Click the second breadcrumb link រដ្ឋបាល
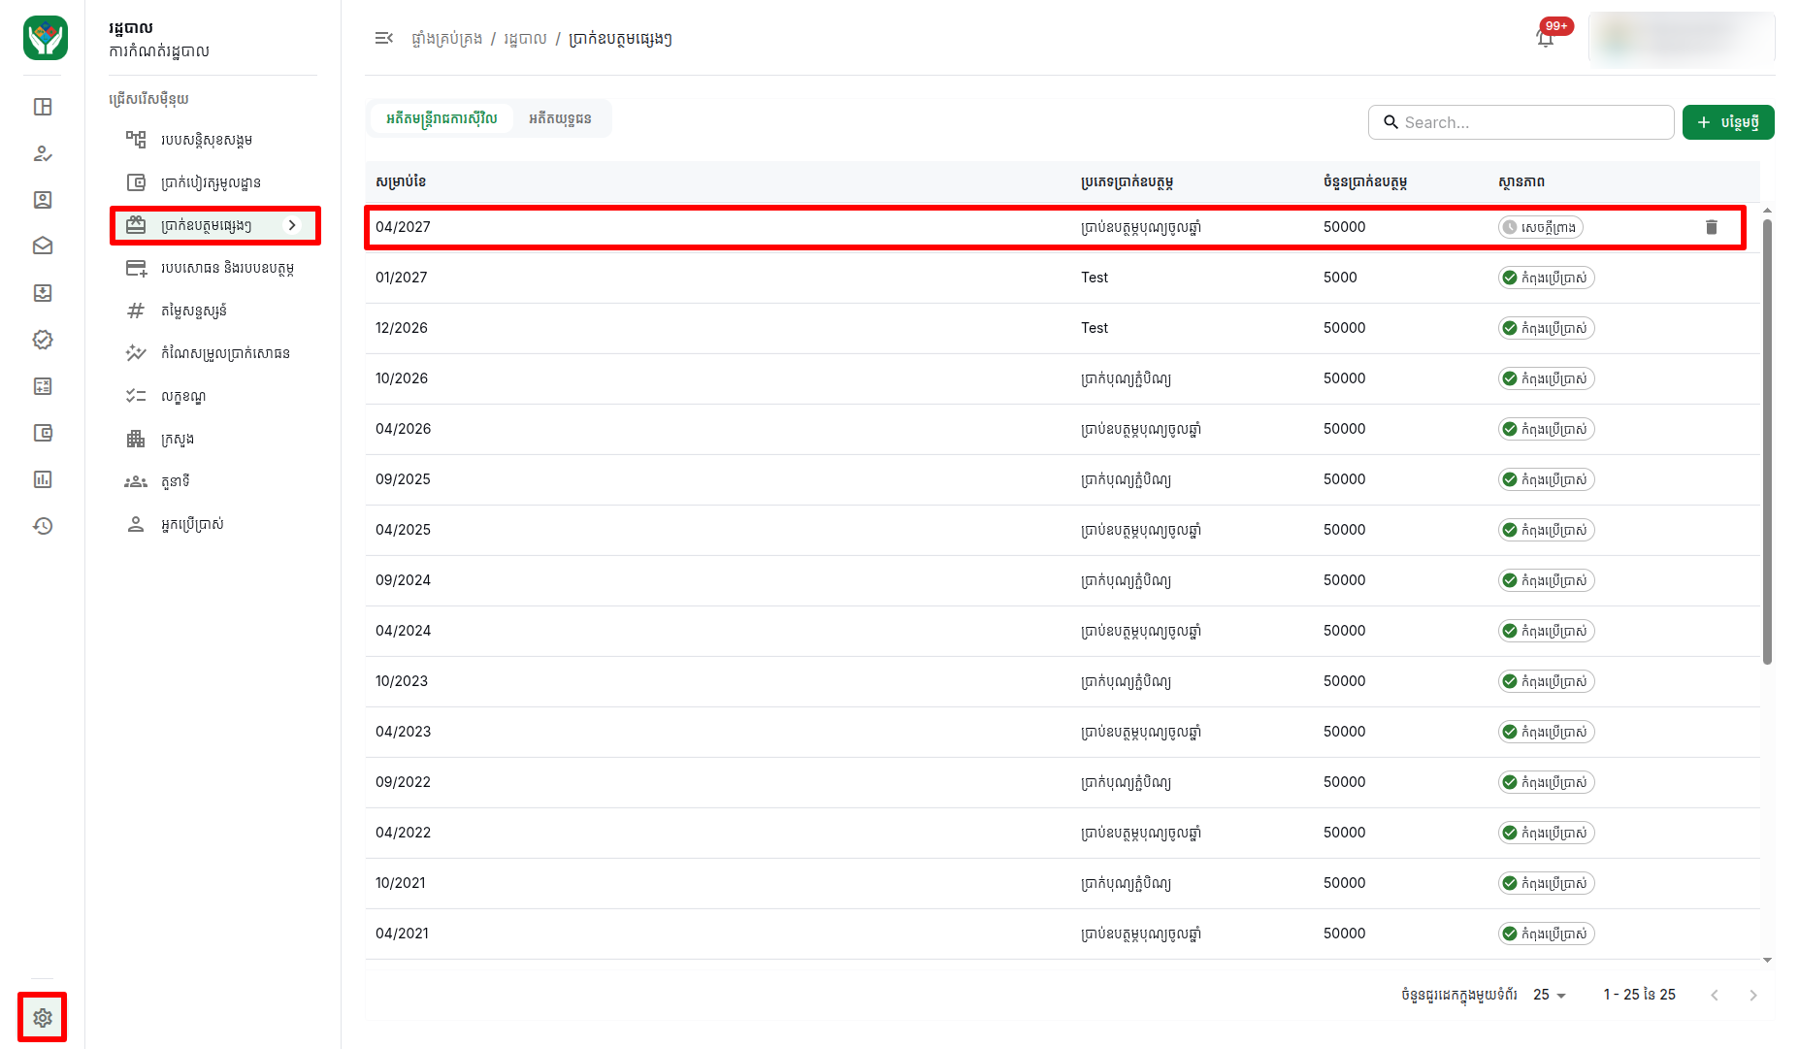This screenshot has width=1799, height=1049. [525, 39]
